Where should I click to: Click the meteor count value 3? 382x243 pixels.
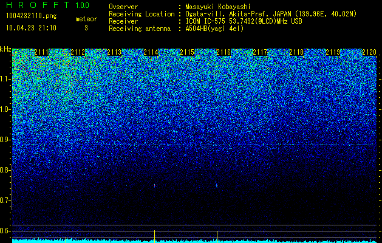point(86,28)
